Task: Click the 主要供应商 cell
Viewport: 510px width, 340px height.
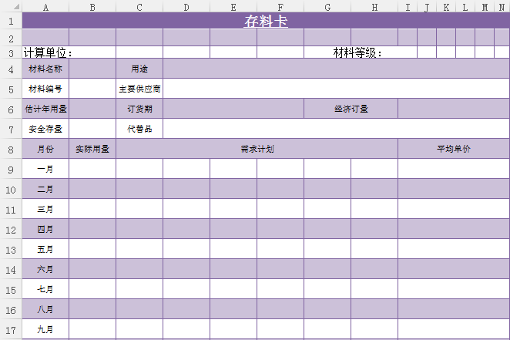Action: point(139,89)
